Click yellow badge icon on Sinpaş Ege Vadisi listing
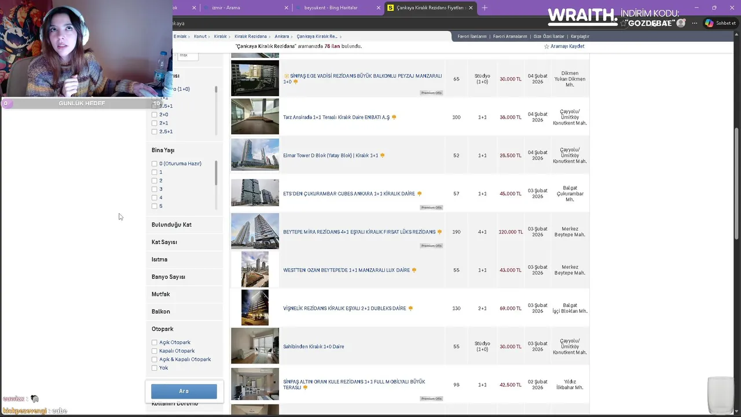 coord(295,82)
